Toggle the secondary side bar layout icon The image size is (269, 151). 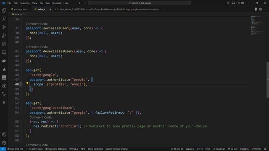pos(238,3)
